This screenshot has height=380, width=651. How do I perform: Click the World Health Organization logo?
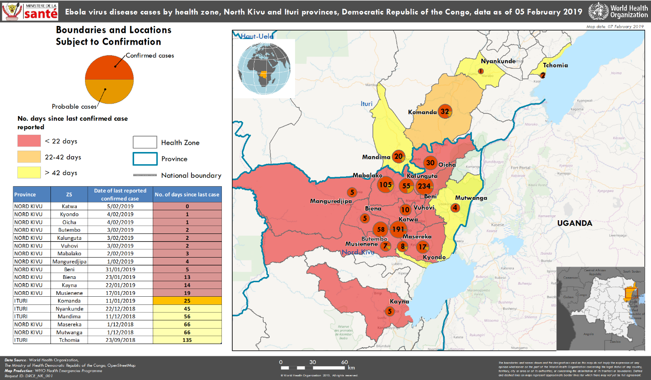click(618, 11)
